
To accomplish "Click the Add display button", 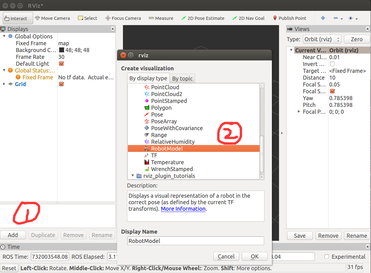I will (13, 235).
